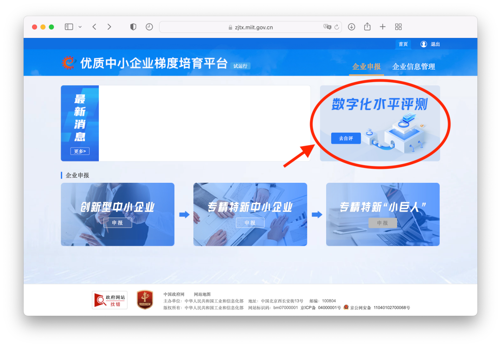
Task: Switch to the 企业信息管理 tab
Action: (414, 66)
